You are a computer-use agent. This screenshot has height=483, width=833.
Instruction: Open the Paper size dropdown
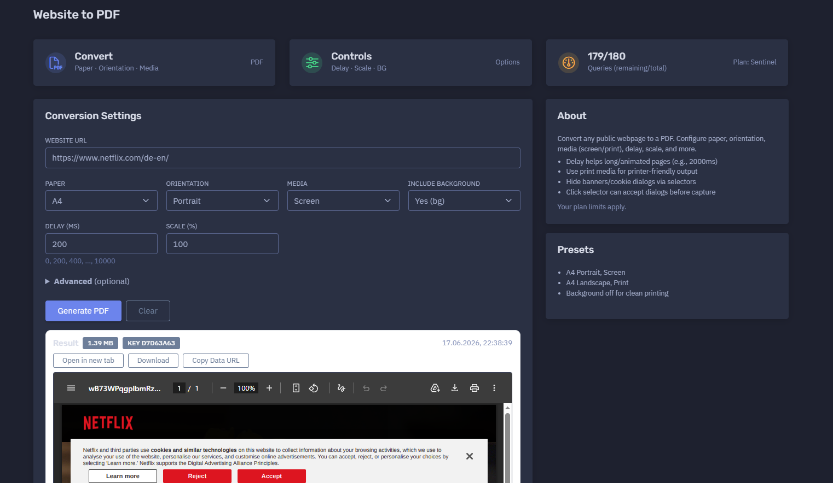[x=101, y=201]
